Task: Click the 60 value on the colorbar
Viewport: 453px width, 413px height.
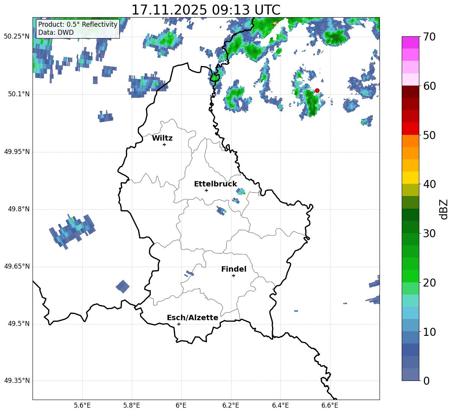Action: pyautogui.click(x=429, y=86)
